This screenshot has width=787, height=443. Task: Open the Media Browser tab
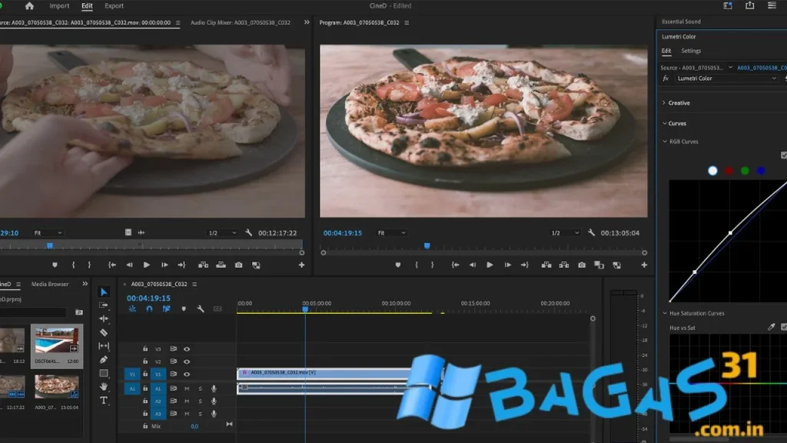(50, 285)
